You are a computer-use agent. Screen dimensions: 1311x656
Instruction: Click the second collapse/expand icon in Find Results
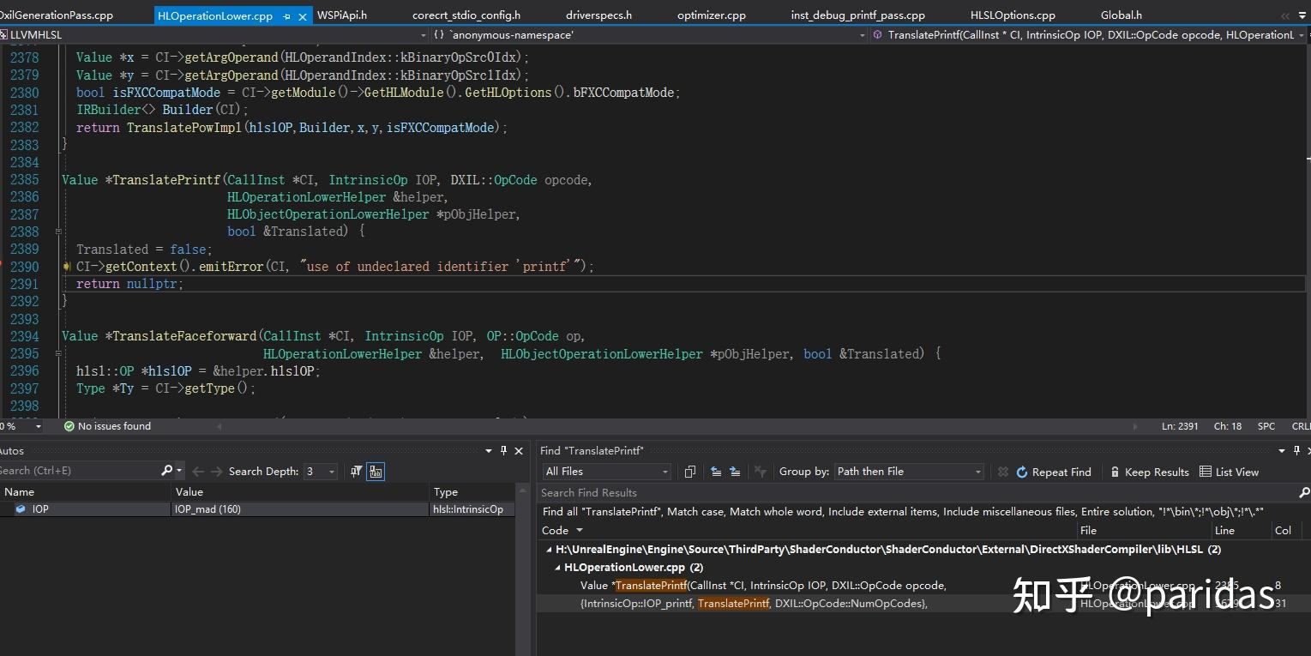(735, 472)
